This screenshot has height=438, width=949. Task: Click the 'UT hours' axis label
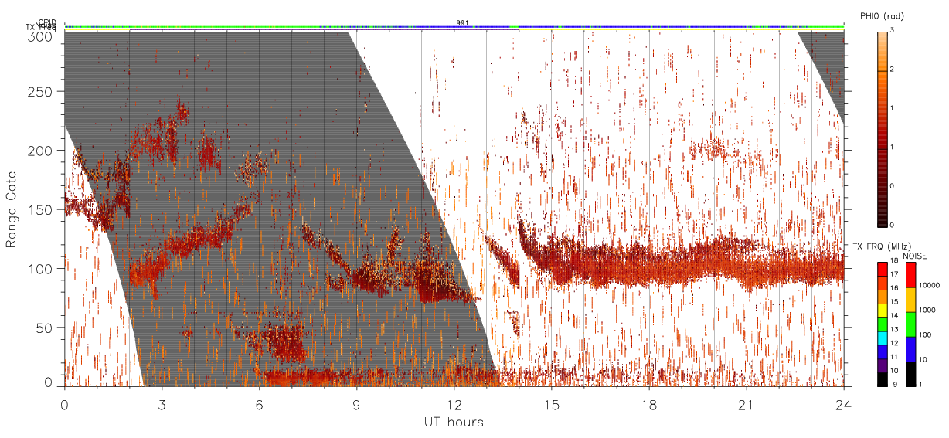click(x=454, y=423)
